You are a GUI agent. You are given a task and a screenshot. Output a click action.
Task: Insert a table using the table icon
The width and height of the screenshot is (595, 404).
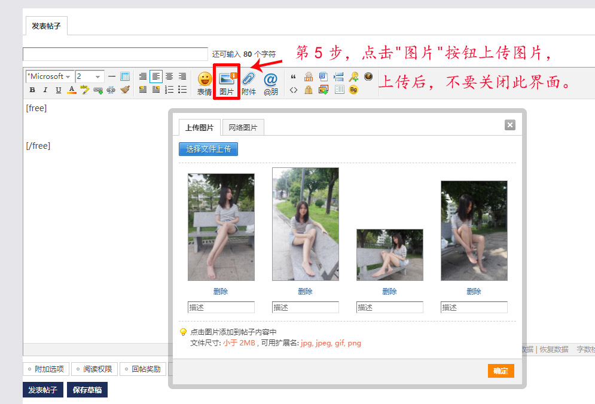(125, 76)
